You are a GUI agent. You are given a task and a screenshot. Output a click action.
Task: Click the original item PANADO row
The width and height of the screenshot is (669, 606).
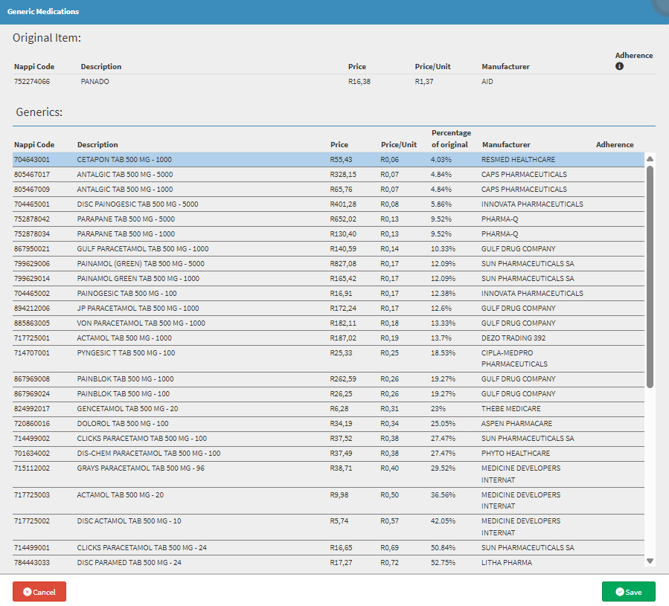95,82
